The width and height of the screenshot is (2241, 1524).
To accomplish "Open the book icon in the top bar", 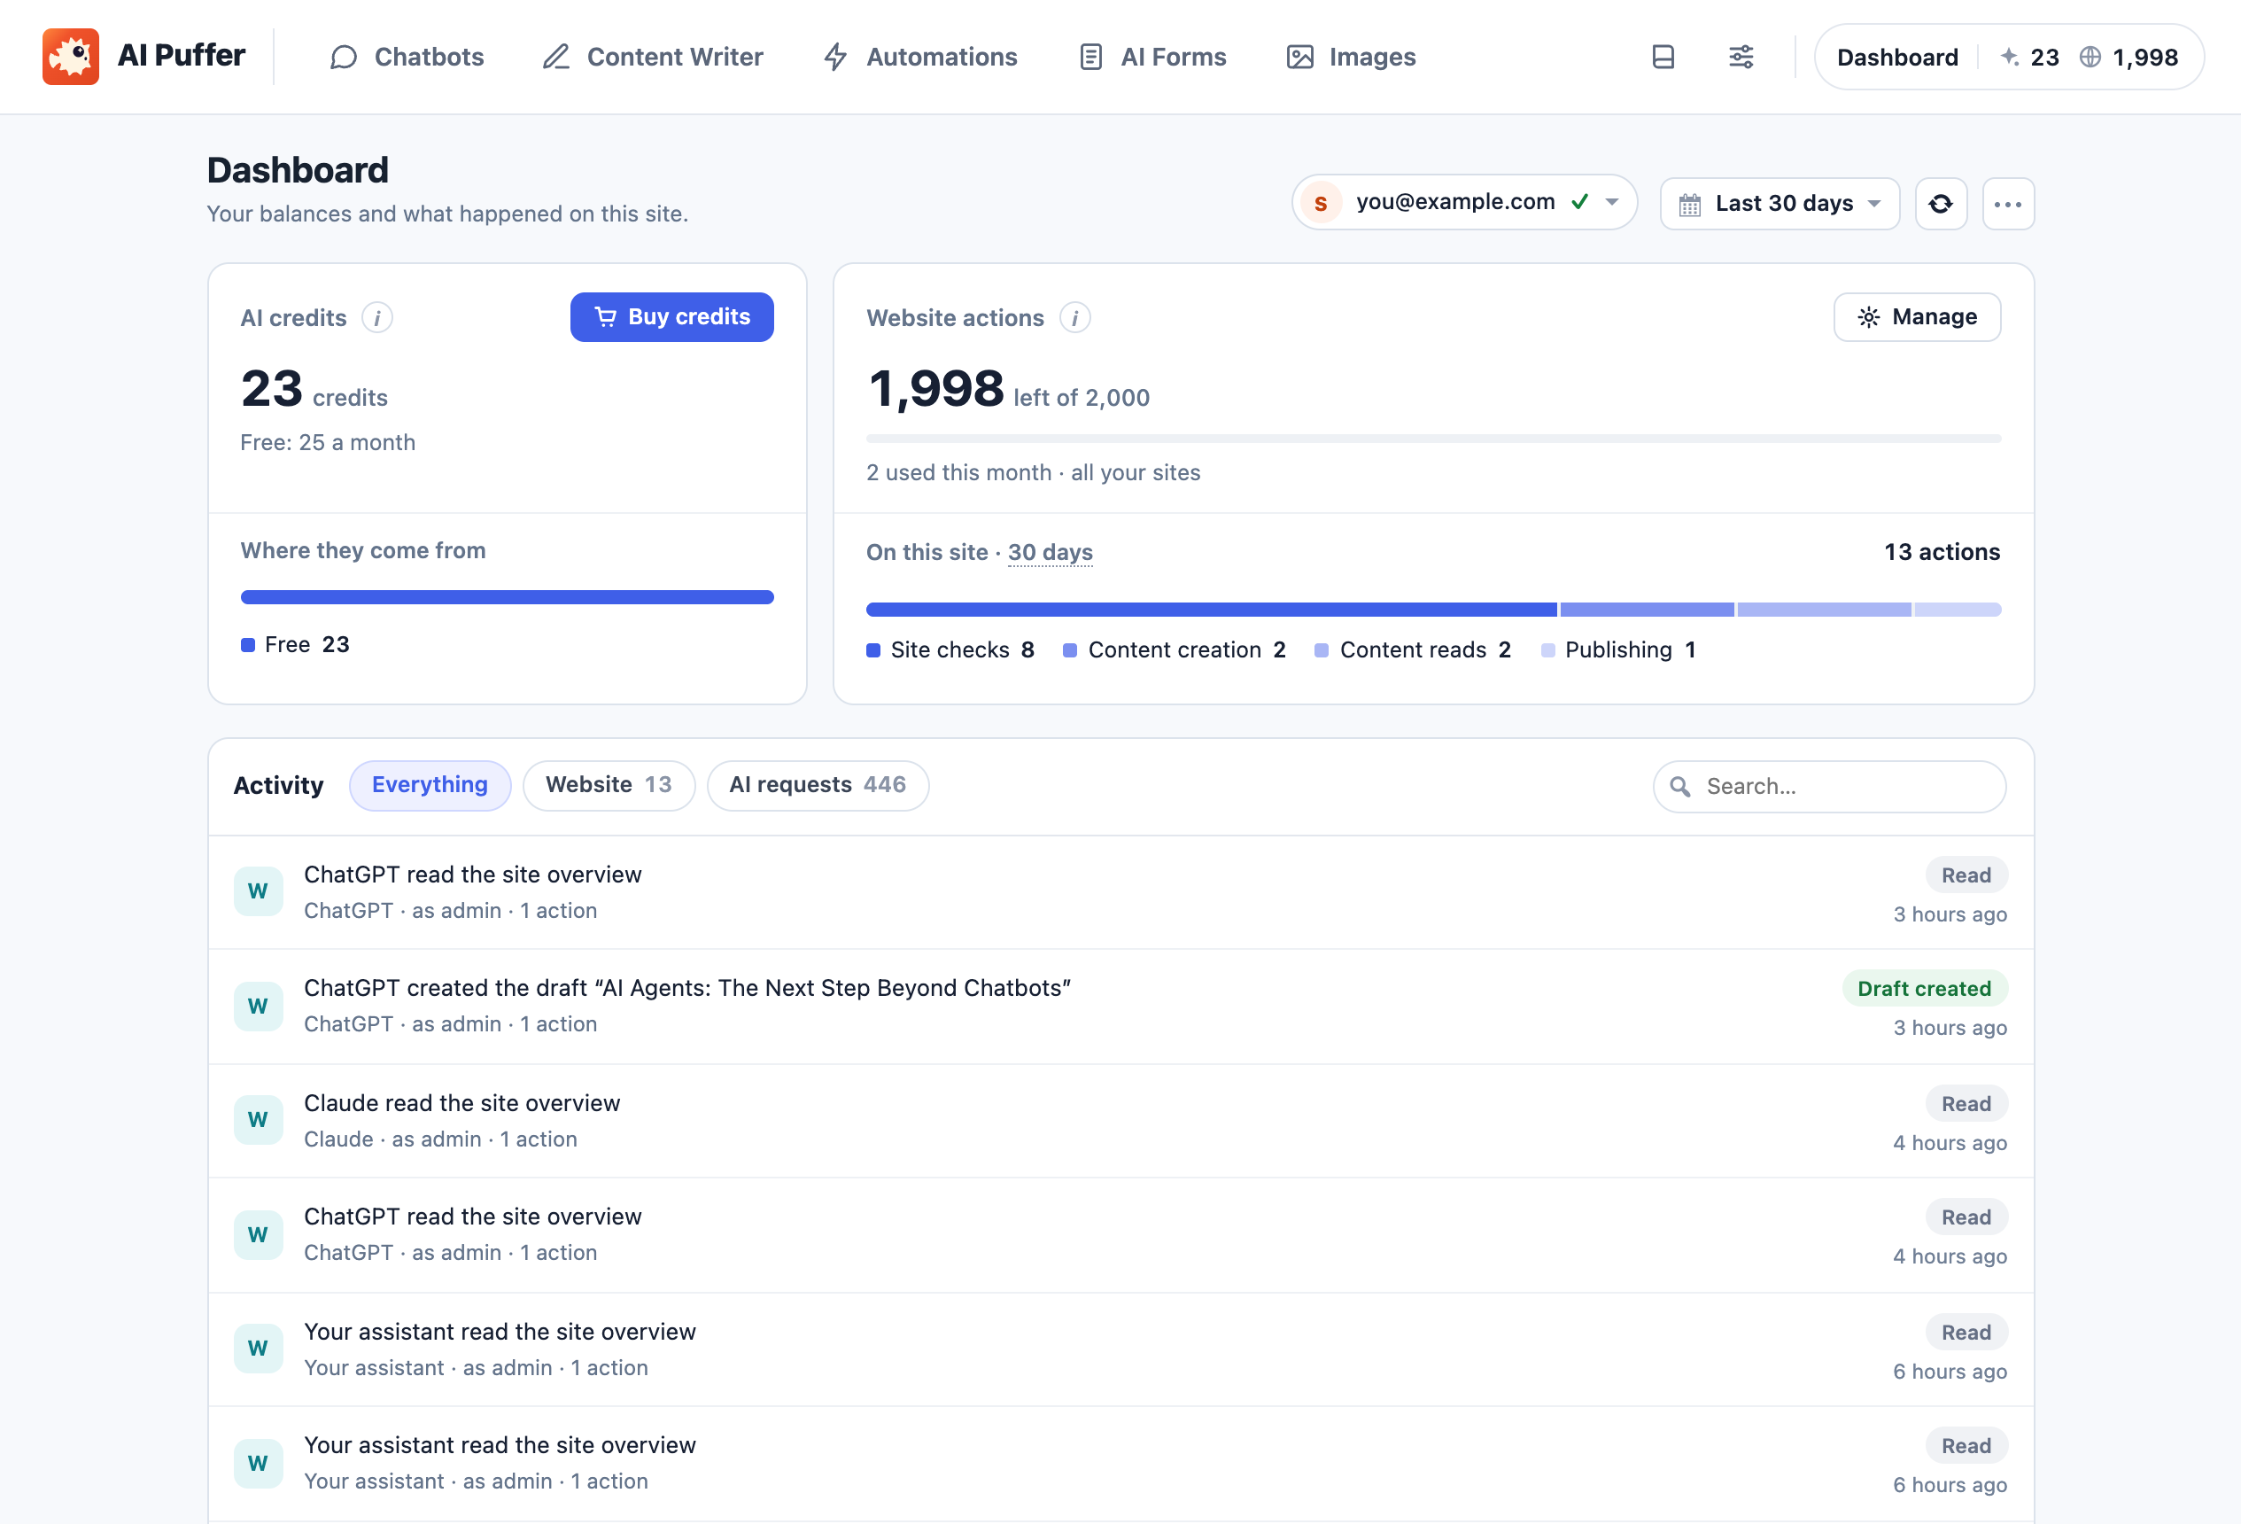I will (1663, 57).
